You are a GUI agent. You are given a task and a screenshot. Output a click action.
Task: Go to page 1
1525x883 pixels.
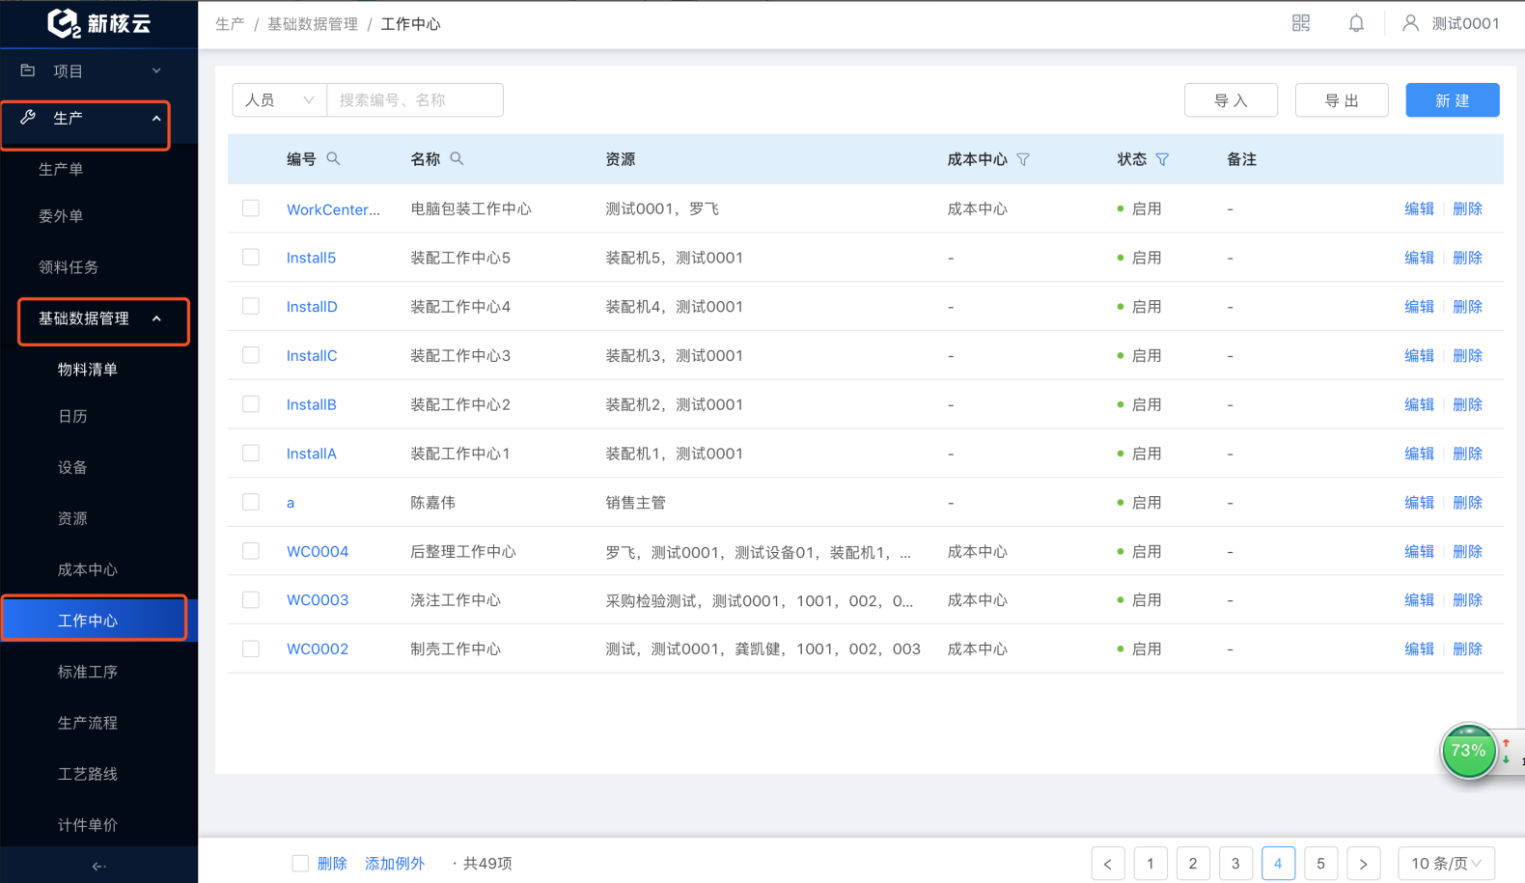tap(1151, 864)
